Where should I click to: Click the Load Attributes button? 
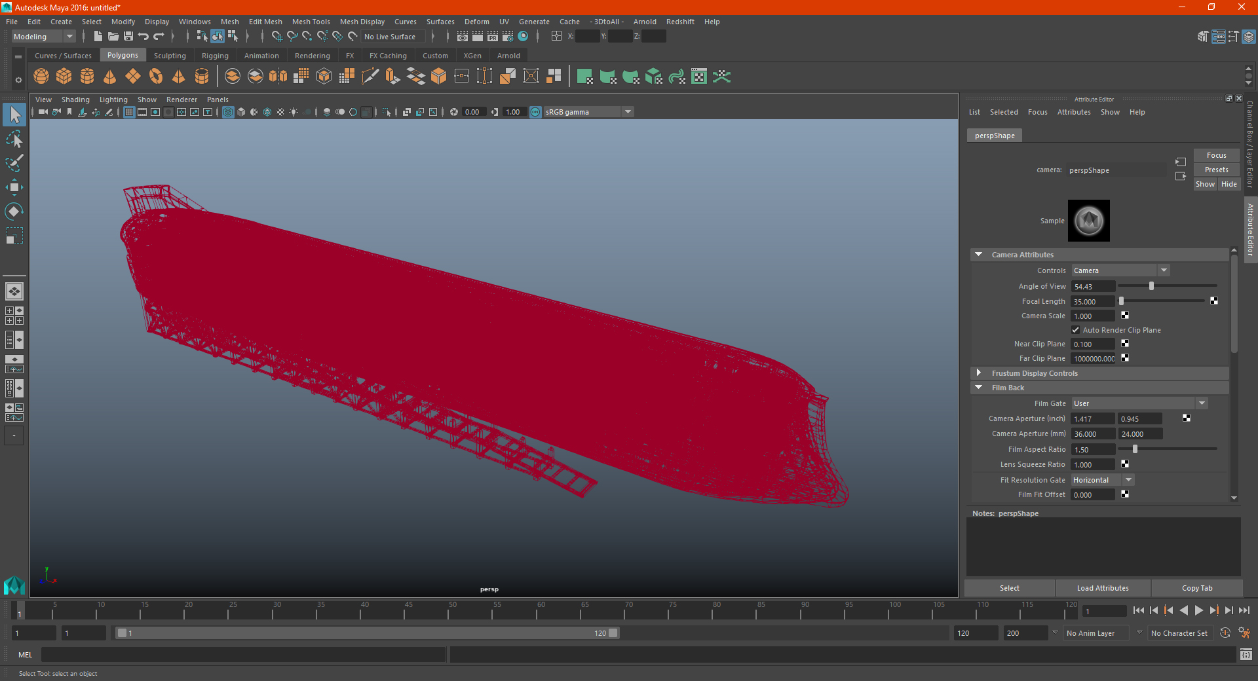[x=1103, y=588]
